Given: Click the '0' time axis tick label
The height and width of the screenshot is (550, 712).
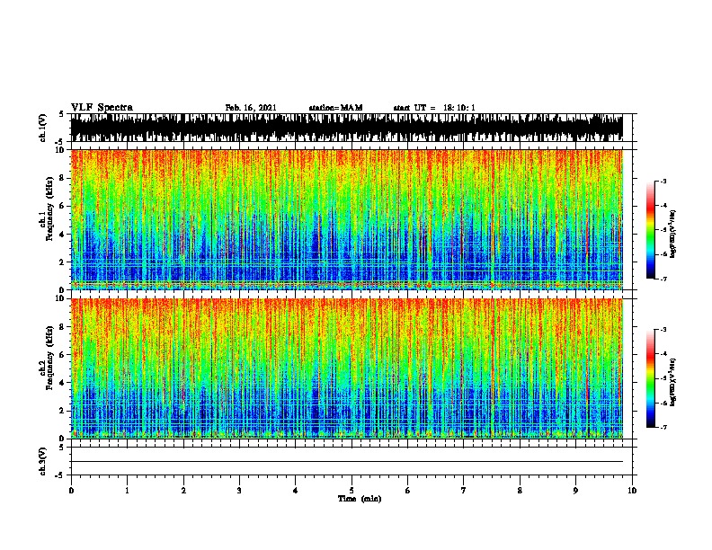Looking at the screenshot, I should pos(71,490).
